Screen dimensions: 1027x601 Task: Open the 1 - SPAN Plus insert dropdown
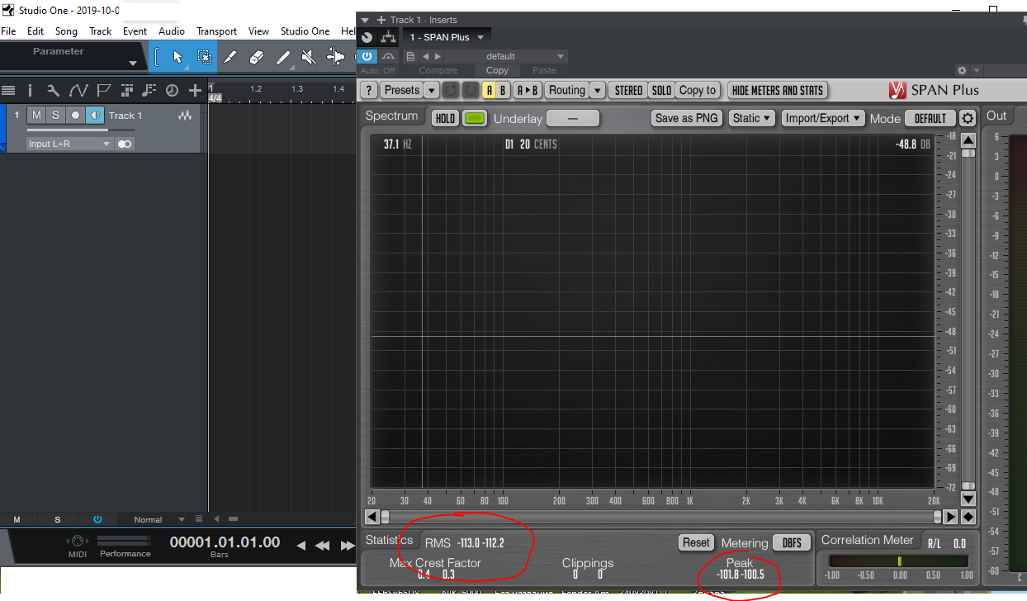(x=447, y=37)
